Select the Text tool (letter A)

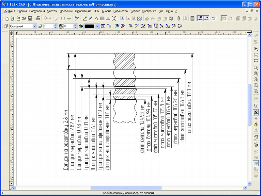point(96,19)
